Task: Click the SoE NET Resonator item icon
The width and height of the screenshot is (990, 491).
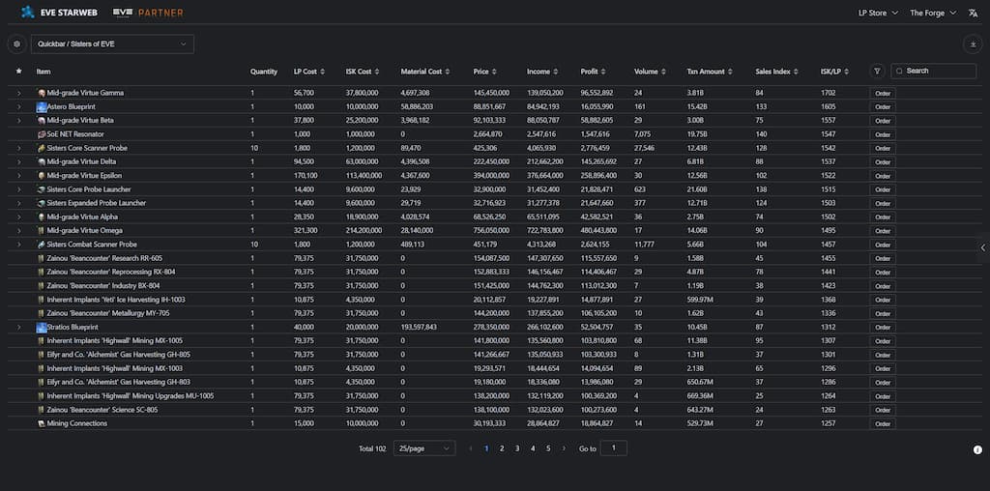Action: (42, 134)
